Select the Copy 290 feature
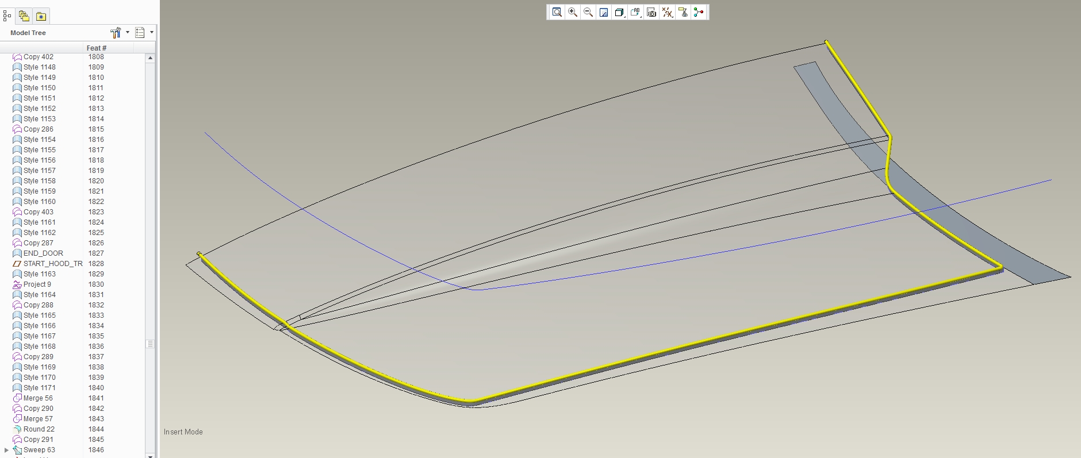Image resolution: width=1081 pixels, height=458 pixels. click(39, 409)
